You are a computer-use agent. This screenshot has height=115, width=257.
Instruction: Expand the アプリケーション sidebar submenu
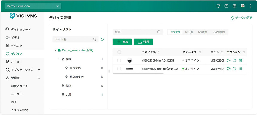(x=39, y=70)
